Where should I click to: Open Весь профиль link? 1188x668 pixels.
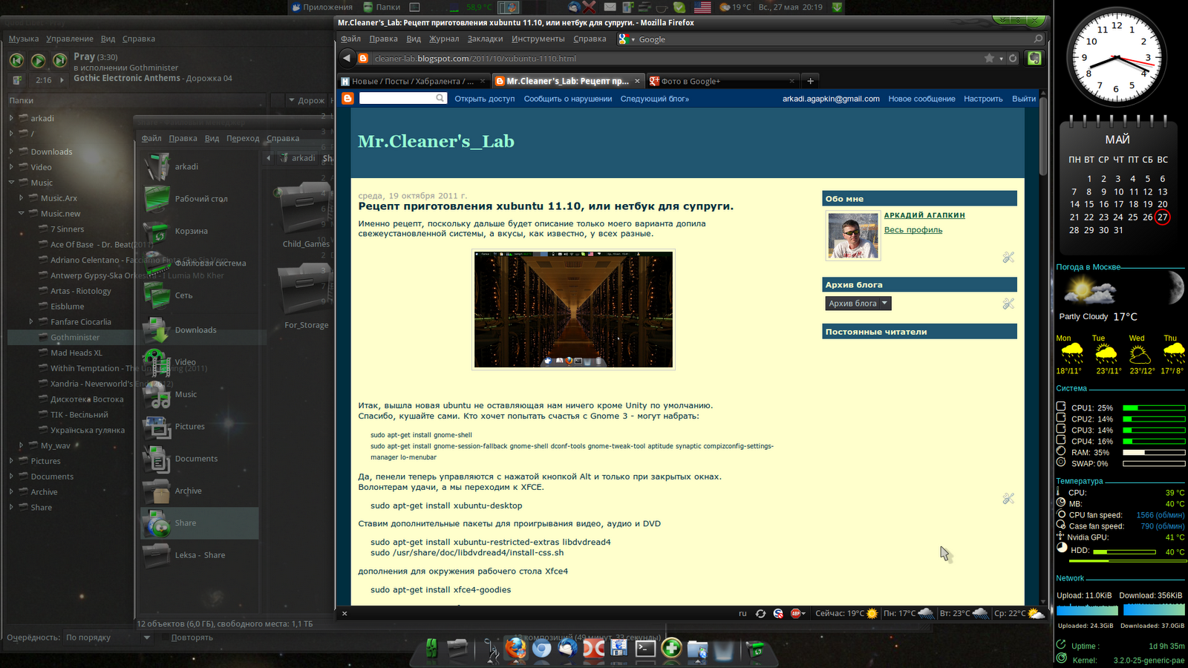point(913,230)
